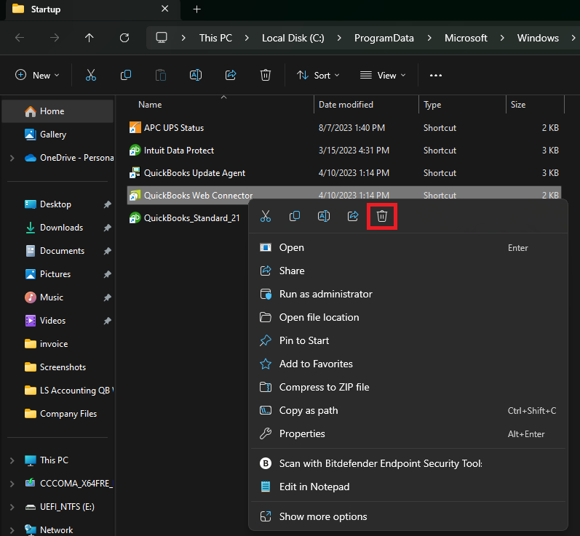This screenshot has height=536, width=580.
Task: Go to ProgramData in the breadcrumb
Action: coord(384,38)
